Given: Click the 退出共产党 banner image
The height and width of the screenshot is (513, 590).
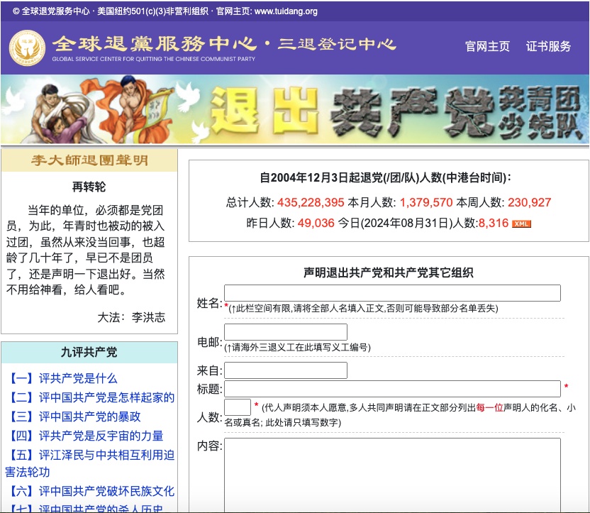Looking at the screenshot, I should (x=295, y=109).
